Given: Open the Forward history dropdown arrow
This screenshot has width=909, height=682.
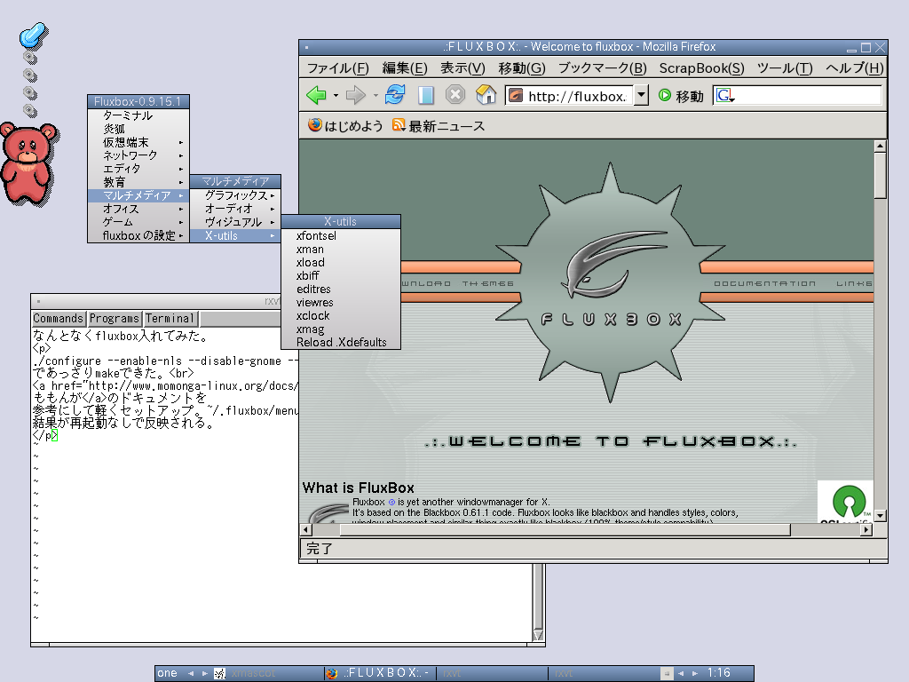Looking at the screenshot, I should (375, 96).
